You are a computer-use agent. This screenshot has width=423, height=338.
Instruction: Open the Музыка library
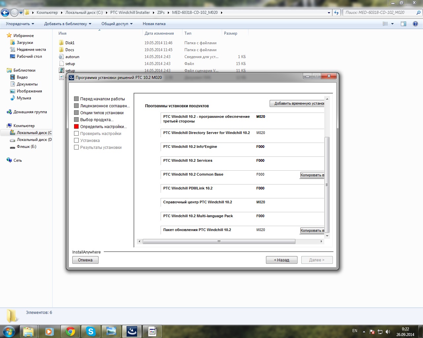pyautogui.click(x=24, y=98)
